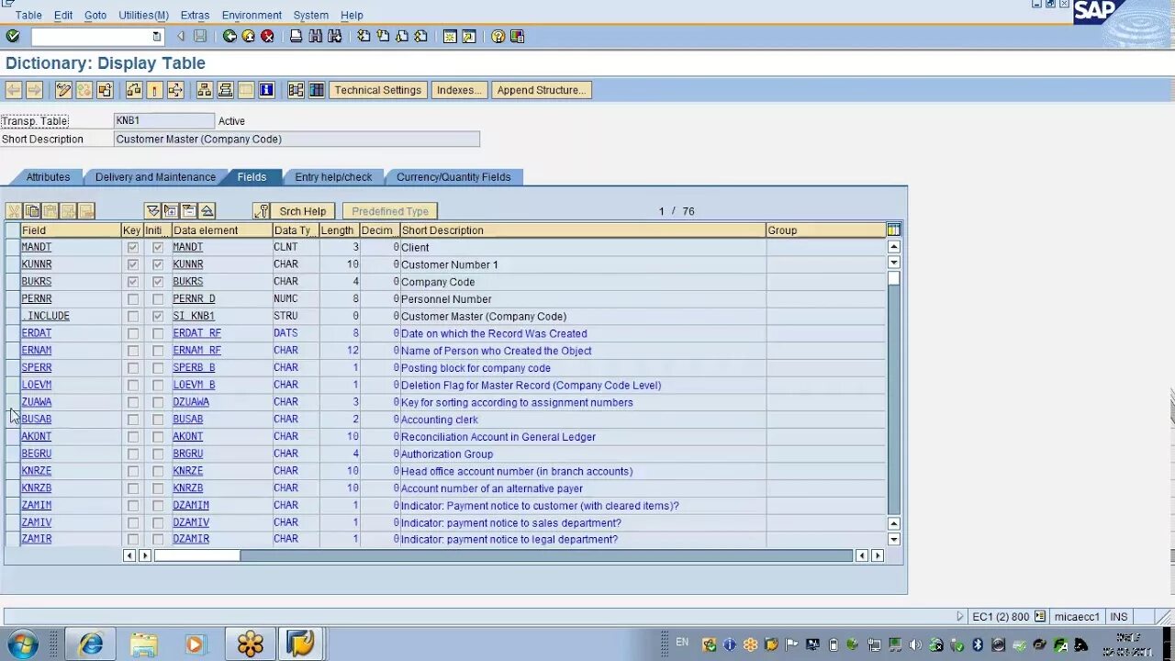Click the Contents table icon
The height and width of the screenshot is (661, 1175).
(x=317, y=90)
